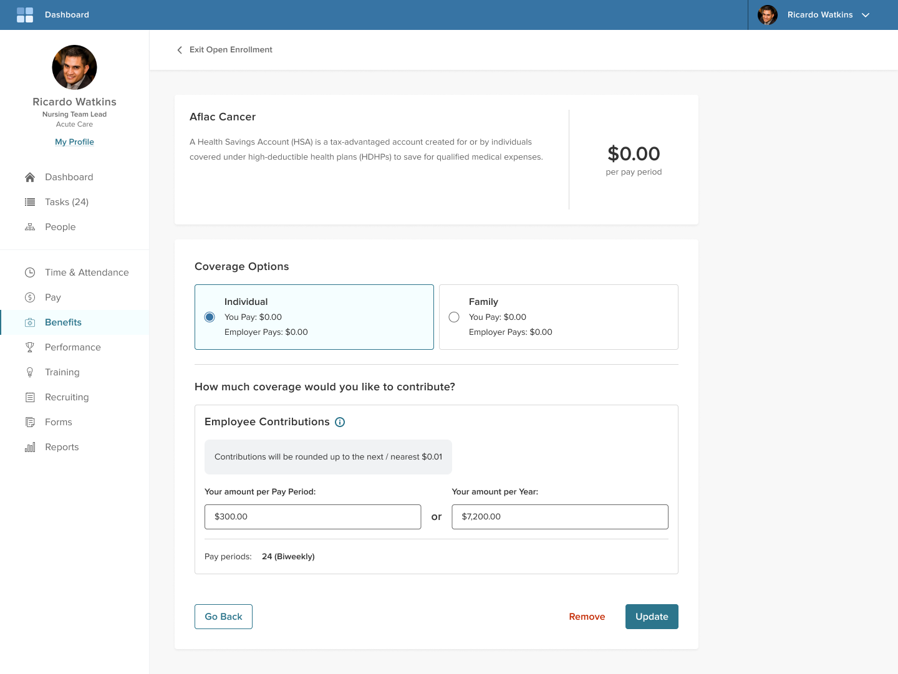Click the Family card's Employer Pays: $0.00 text
The width and height of the screenshot is (898, 674).
tap(511, 332)
